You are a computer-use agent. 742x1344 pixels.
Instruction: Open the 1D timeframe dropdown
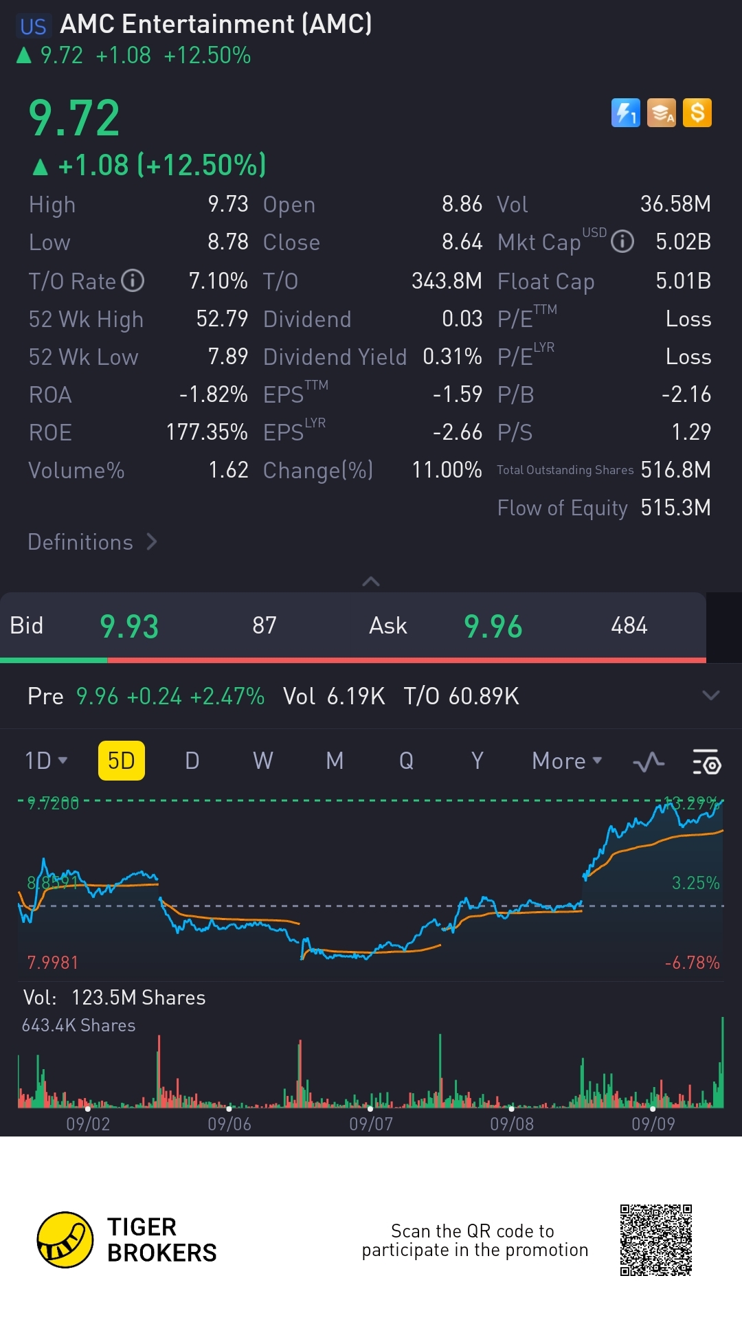(x=46, y=761)
